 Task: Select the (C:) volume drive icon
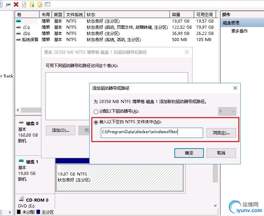(x=18, y=27)
